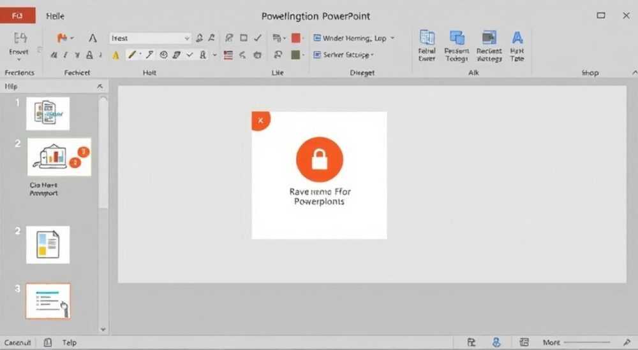This screenshot has height=350, width=638.
Task: Pick the red color swatch
Action: click(x=296, y=38)
